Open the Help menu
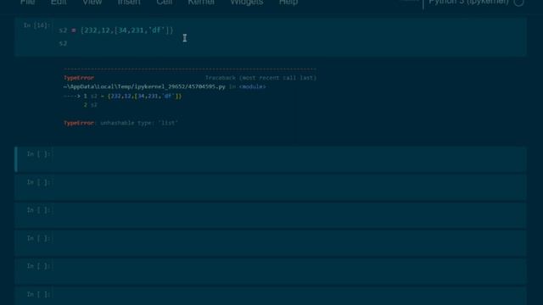 (288, 3)
